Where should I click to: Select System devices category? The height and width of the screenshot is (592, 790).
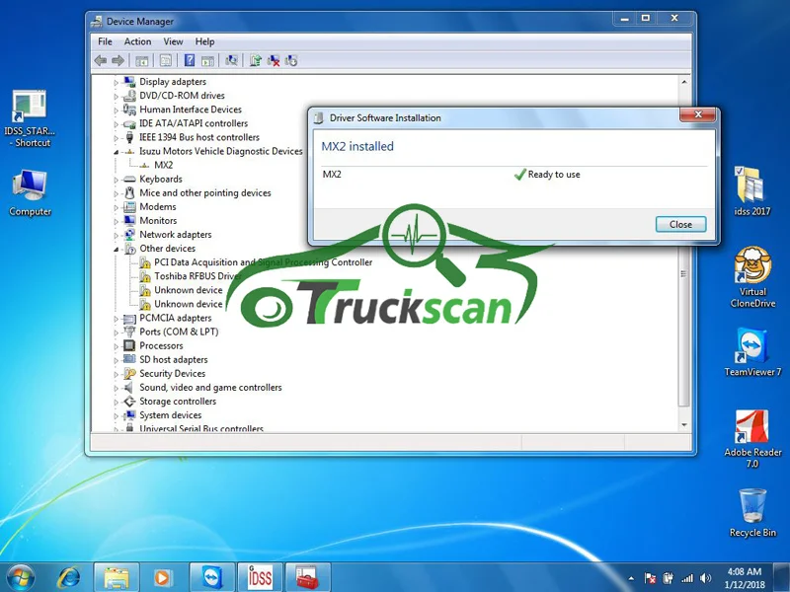[170, 415]
